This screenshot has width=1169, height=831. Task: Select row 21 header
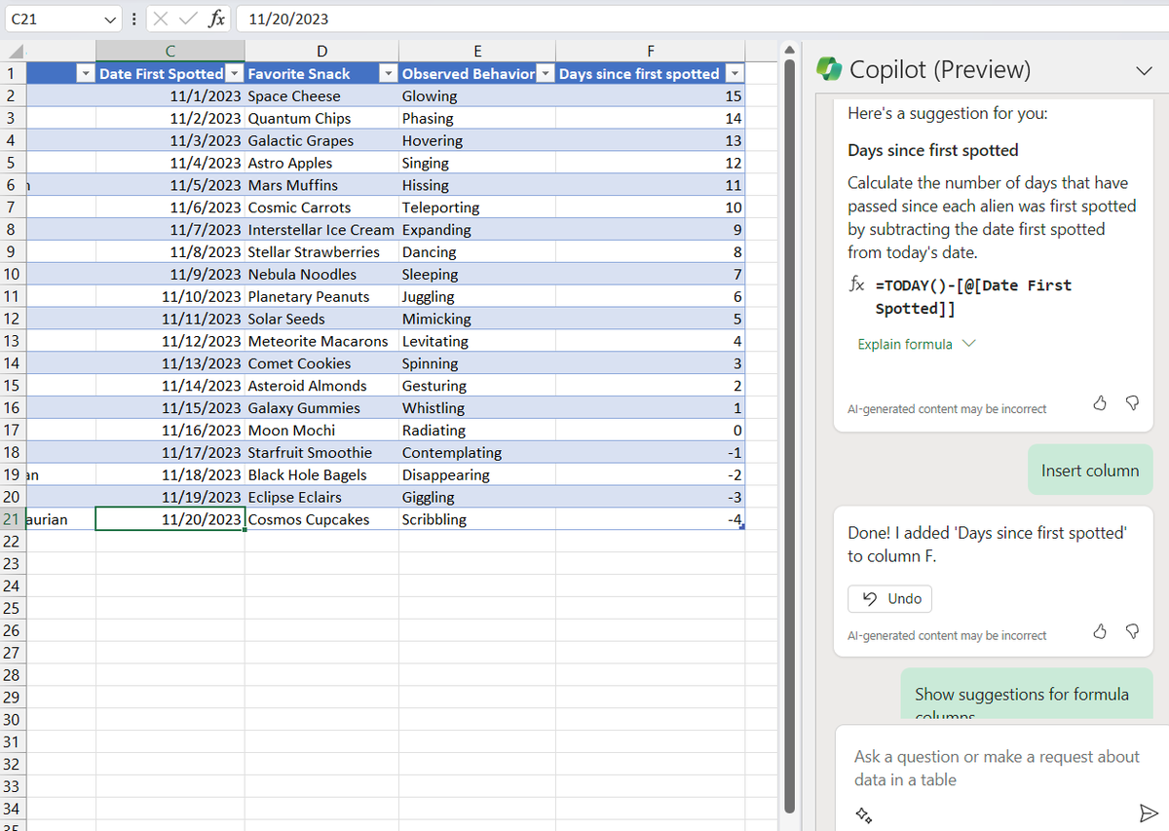tap(12, 519)
